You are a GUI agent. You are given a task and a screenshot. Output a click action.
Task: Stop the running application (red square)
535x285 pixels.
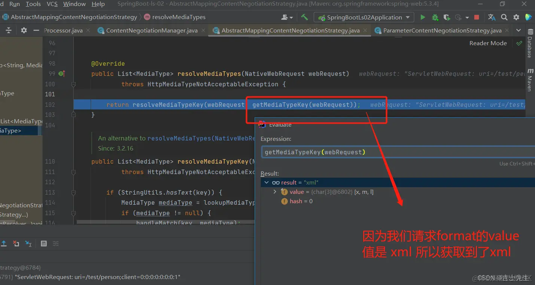tap(477, 17)
